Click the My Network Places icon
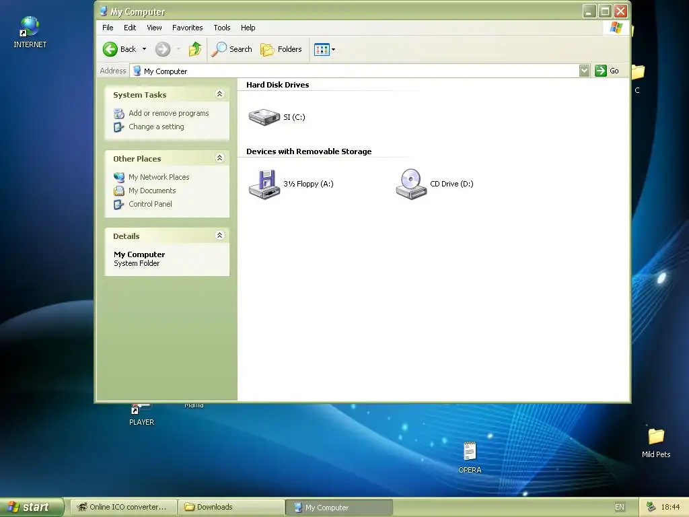 [x=119, y=177]
